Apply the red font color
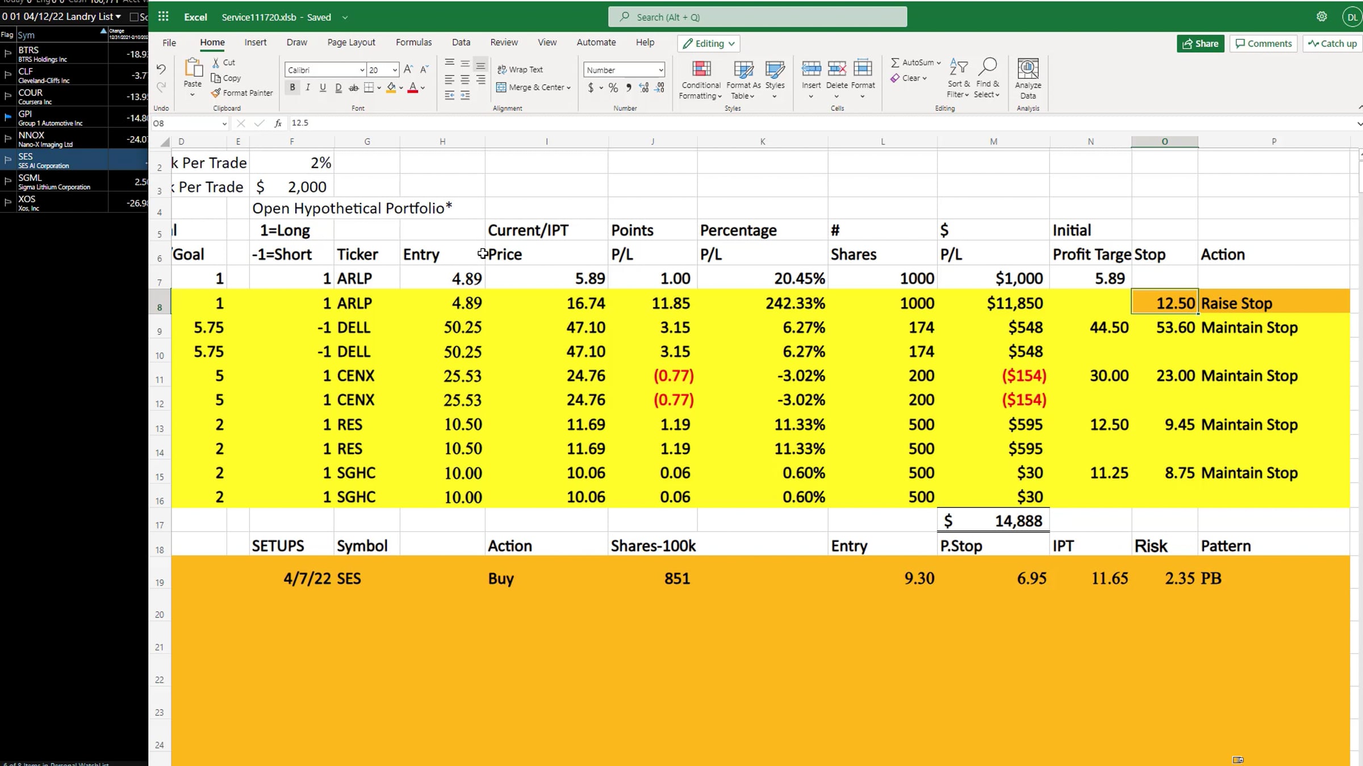1363x766 pixels. click(x=413, y=87)
